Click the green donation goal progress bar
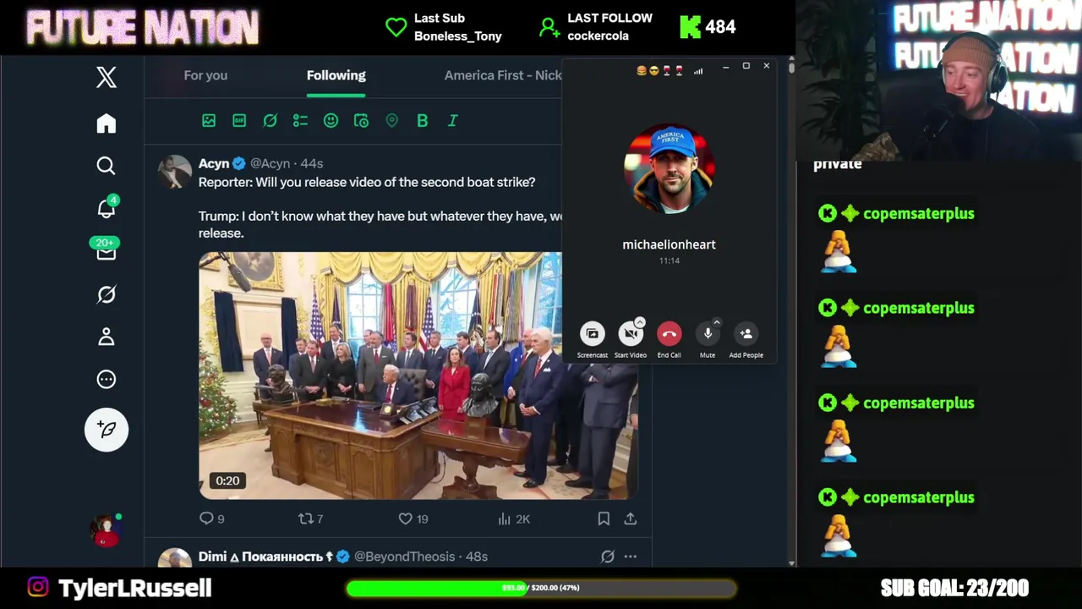This screenshot has width=1082, height=609. click(x=541, y=588)
